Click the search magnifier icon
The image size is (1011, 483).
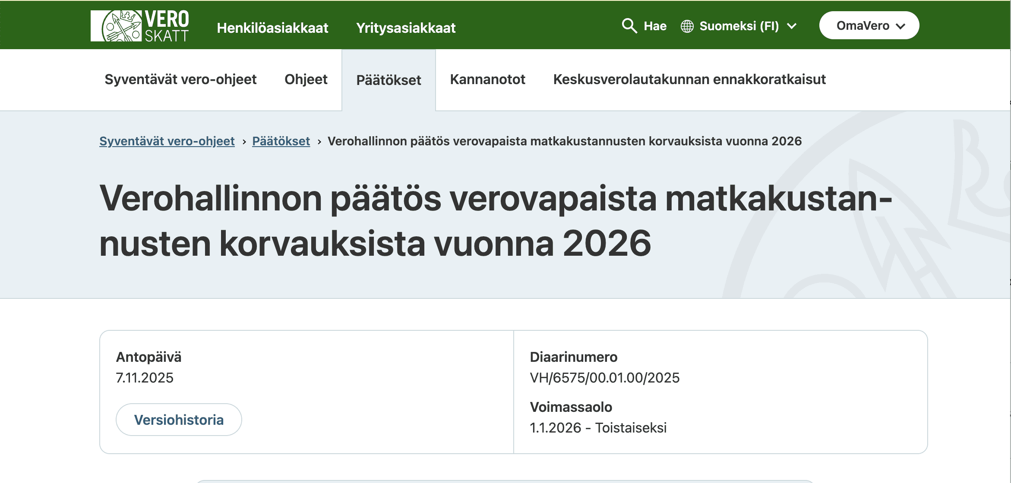[629, 26]
